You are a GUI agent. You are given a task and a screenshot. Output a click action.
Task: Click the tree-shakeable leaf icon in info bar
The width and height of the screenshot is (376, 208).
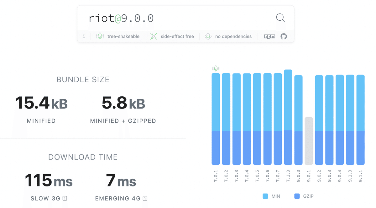click(100, 36)
